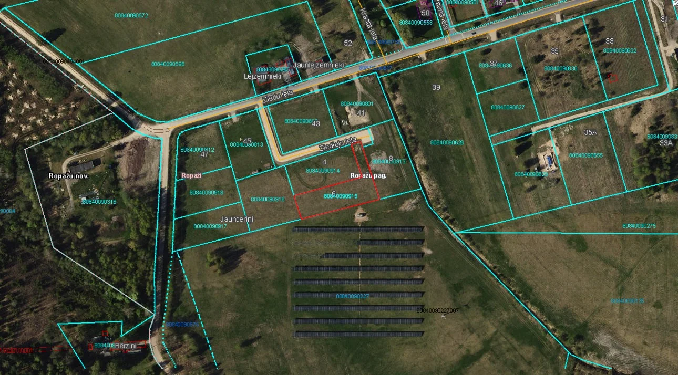Select parcel 80840090627
The height and width of the screenshot is (375, 678).
point(508,107)
